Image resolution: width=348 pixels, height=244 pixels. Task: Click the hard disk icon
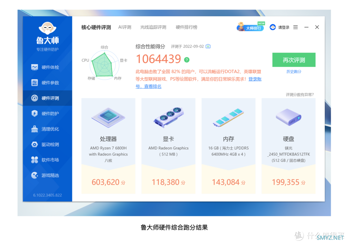pos(288,117)
